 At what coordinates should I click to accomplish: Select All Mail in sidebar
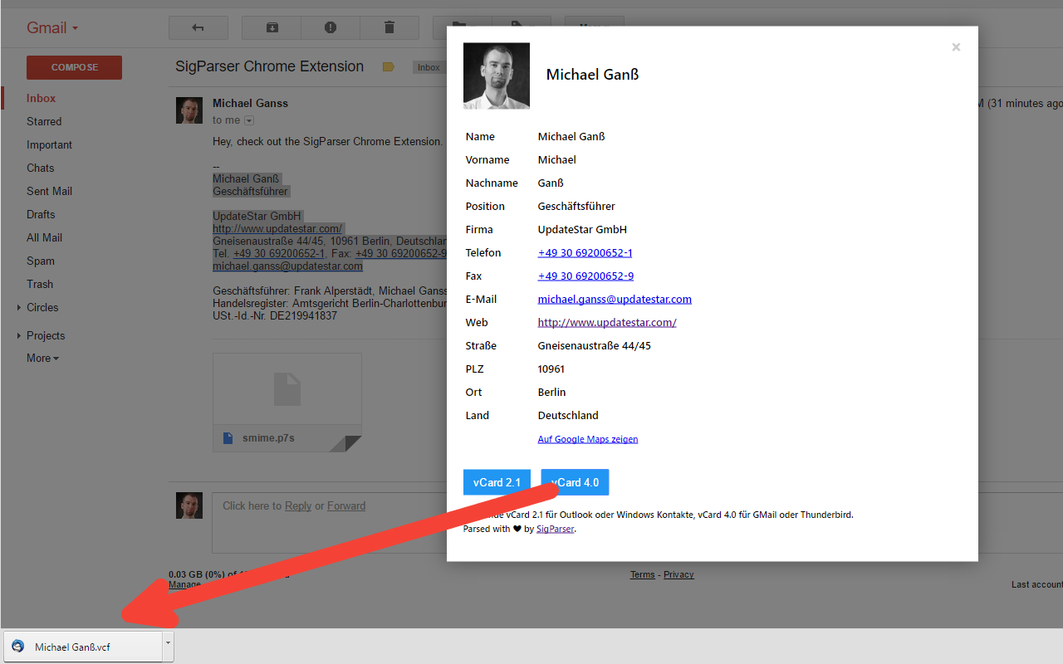pyautogui.click(x=44, y=237)
